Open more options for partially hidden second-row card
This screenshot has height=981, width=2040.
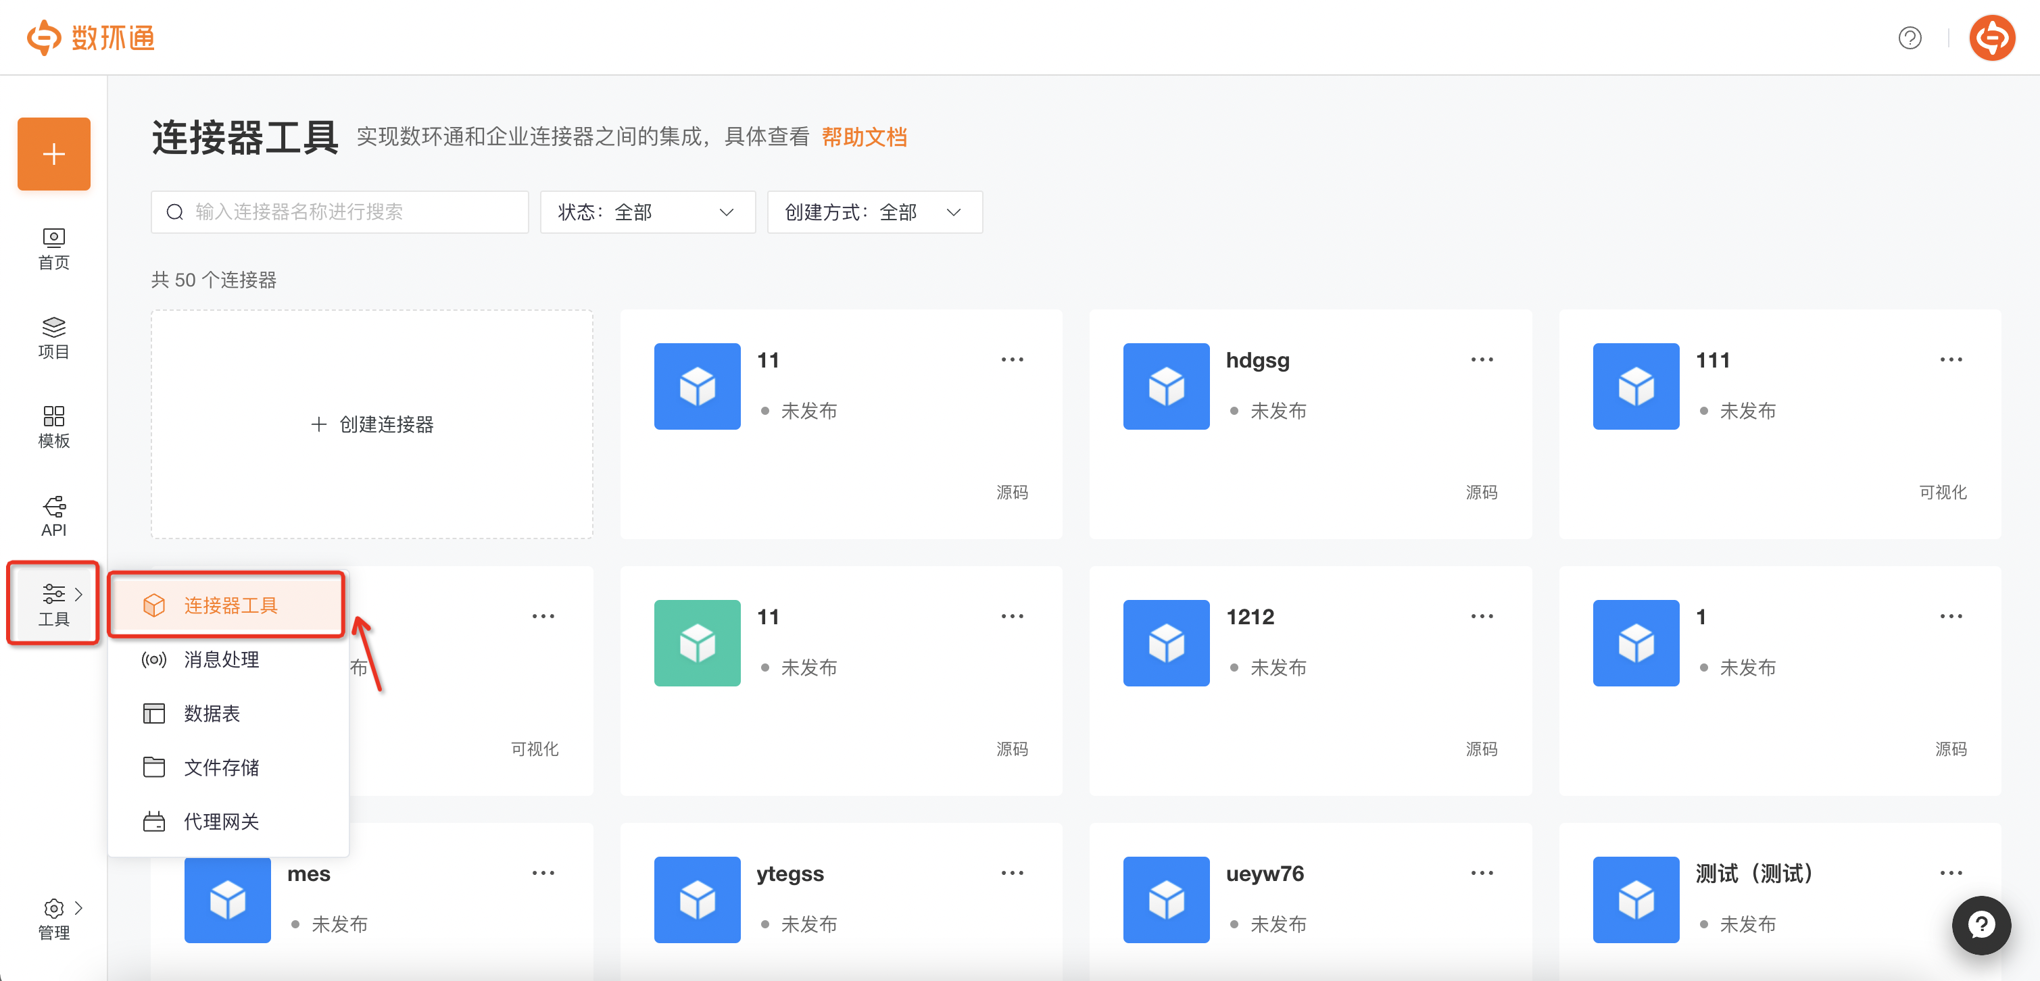click(x=543, y=616)
